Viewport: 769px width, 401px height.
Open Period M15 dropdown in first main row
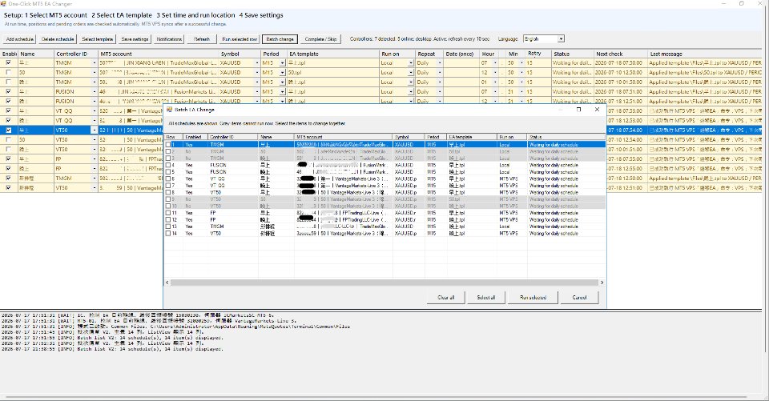point(282,63)
